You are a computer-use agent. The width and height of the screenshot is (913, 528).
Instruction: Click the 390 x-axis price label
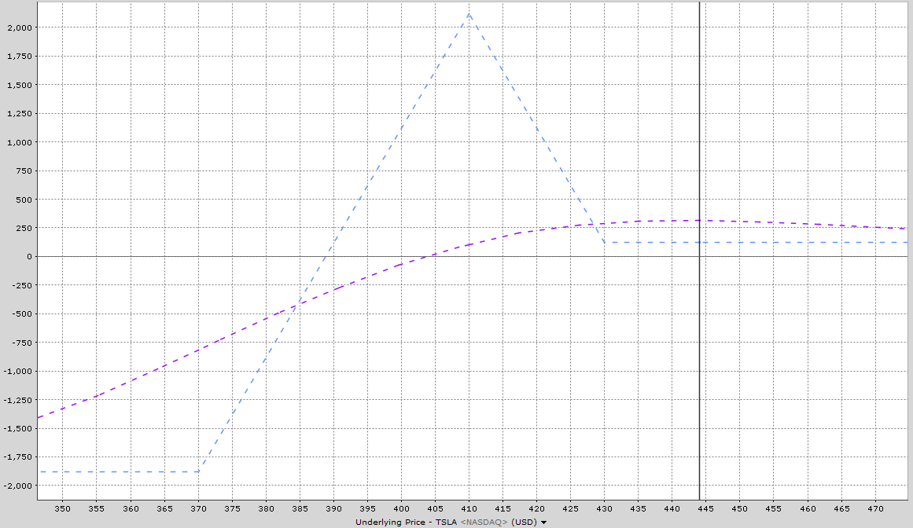tap(333, 508)
